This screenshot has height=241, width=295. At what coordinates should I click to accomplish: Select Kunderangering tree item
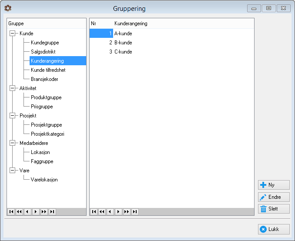click(58, 61)
